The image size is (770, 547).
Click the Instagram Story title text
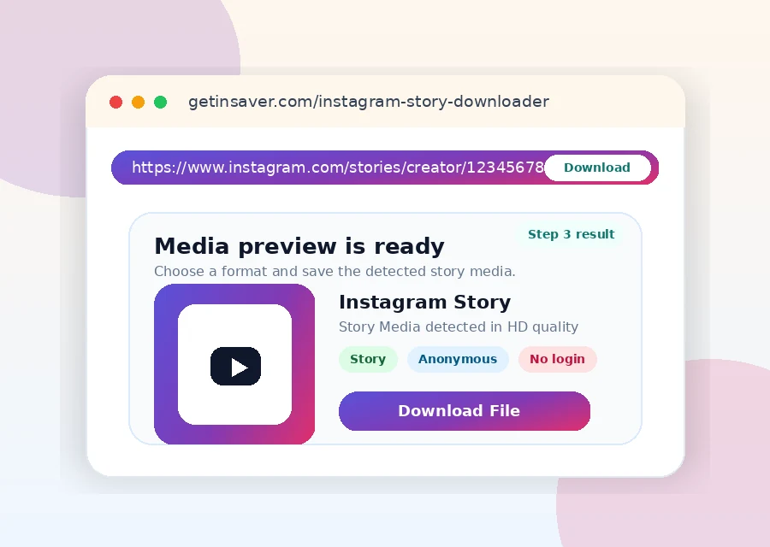[424, 303]
